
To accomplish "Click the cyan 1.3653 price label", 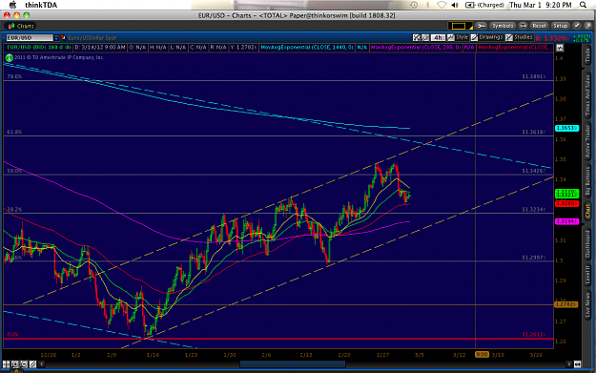I will point(566,128).
